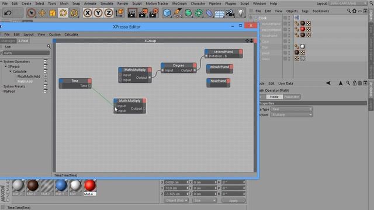Select the hourHand node
The height and width of the screenshot is (210, 374).
tap(218, 83)
